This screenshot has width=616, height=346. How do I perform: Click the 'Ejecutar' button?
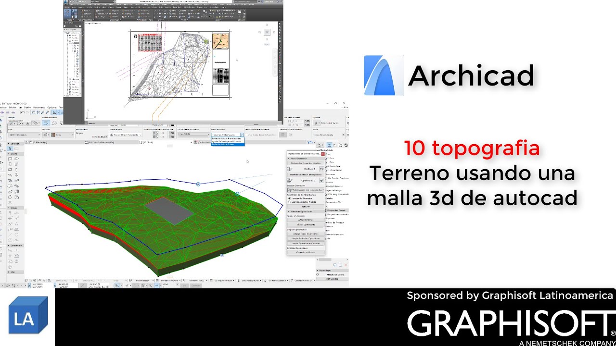coord(306,207)
